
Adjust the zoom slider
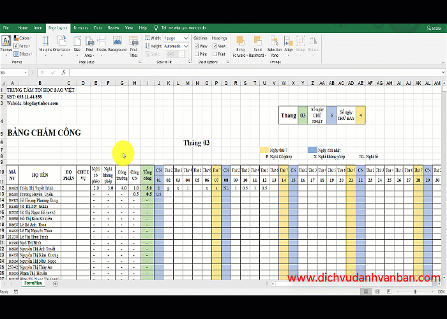415,292
